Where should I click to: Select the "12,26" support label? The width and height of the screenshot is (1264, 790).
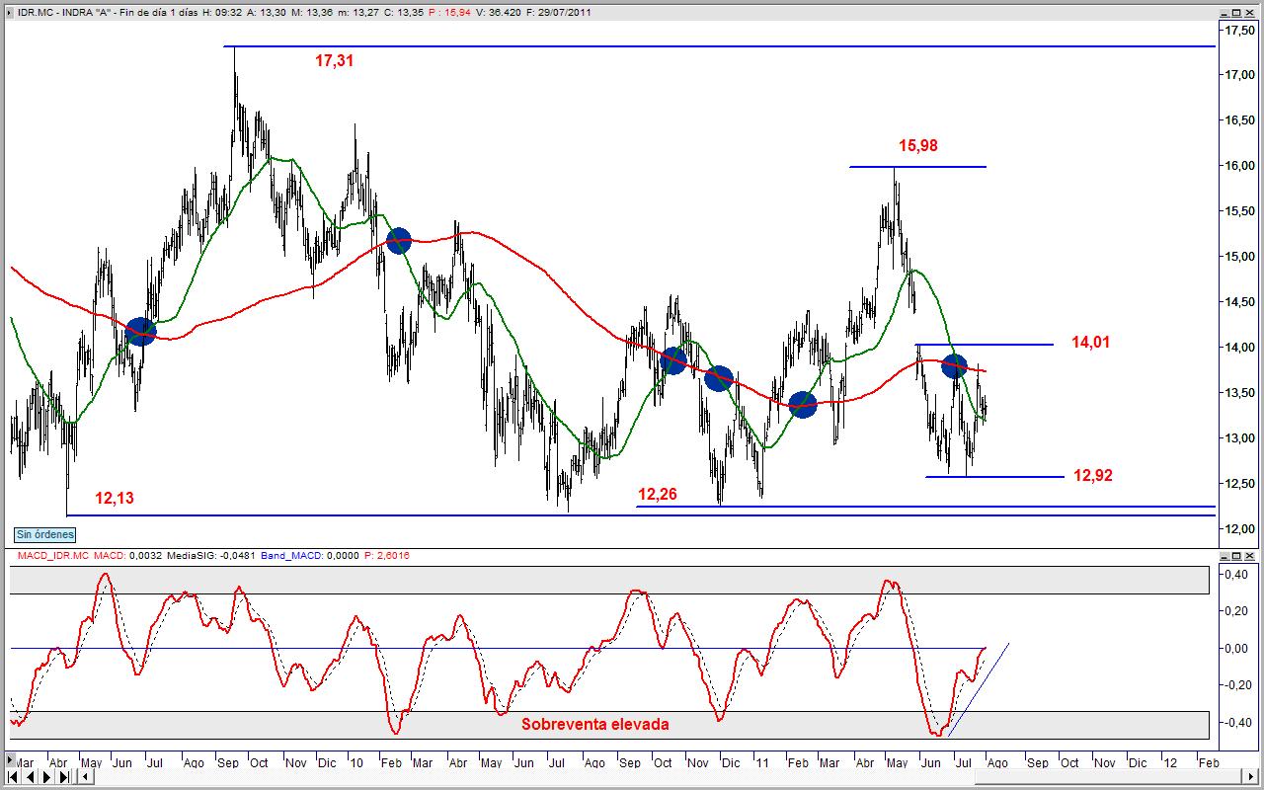658,494
